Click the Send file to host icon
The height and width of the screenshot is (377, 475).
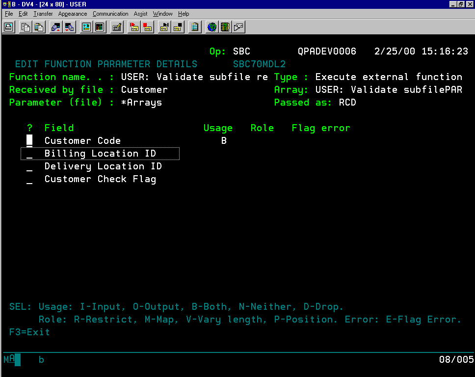(56, 27)
